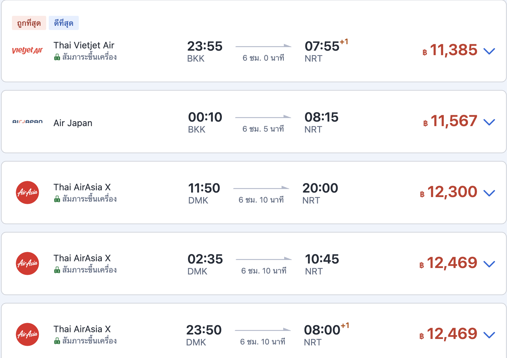This screenshot has height=358, width=507.
Task: Click the ฿12,300 price
Action: [x=449, y=192]
